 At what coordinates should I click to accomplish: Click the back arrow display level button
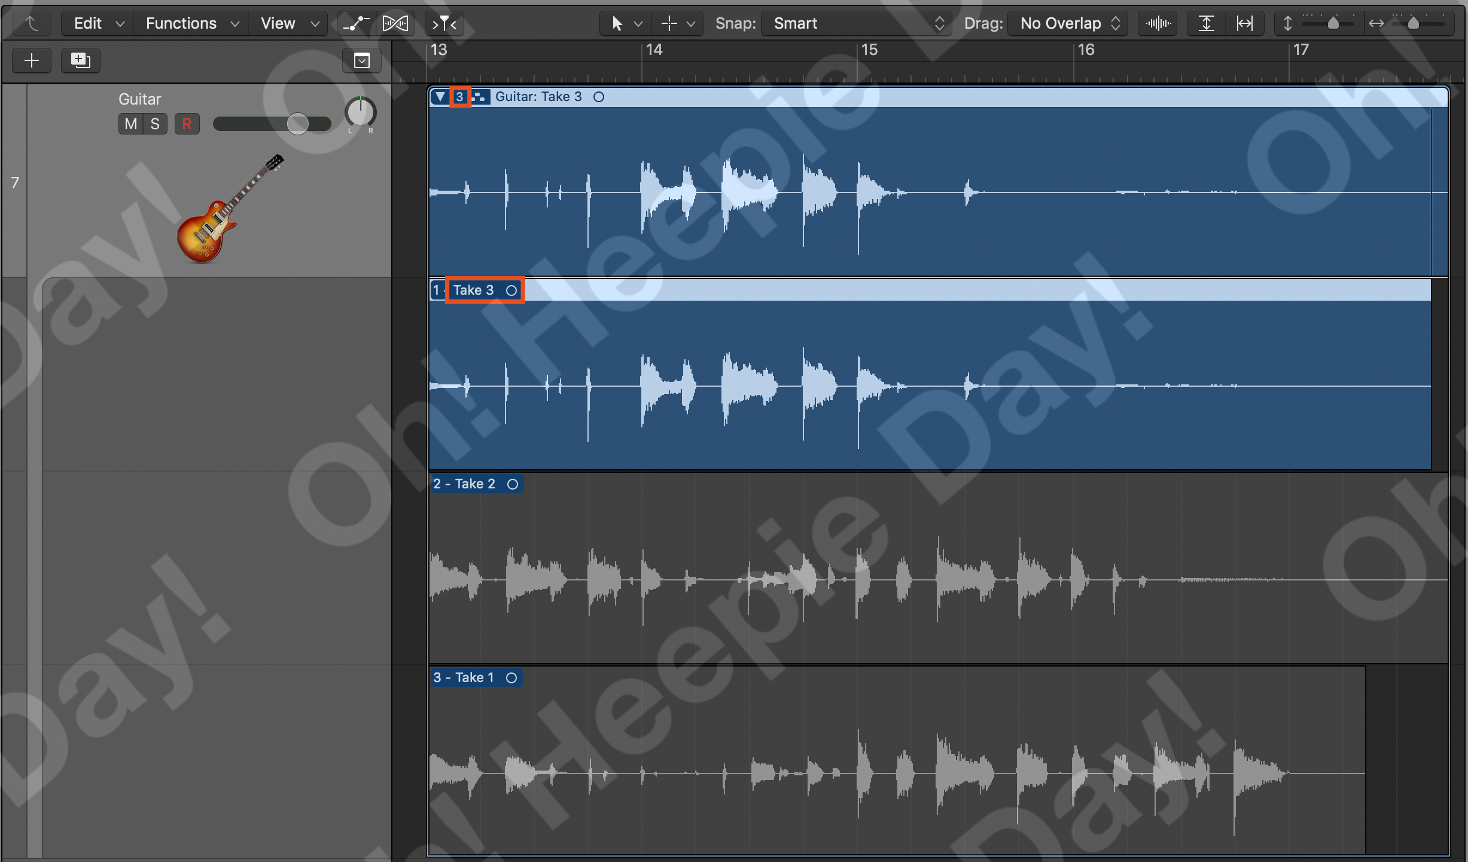tap(32, 24)
